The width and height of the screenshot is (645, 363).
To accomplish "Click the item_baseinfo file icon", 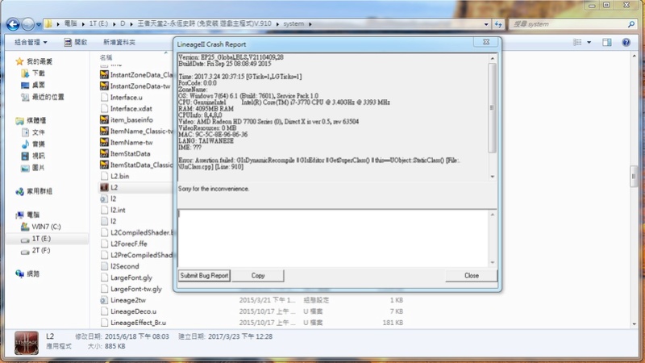I will 104,119.
